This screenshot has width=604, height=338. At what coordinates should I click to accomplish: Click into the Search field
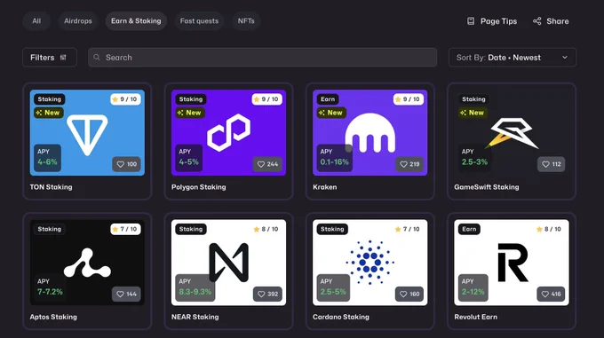pos(262,58)
